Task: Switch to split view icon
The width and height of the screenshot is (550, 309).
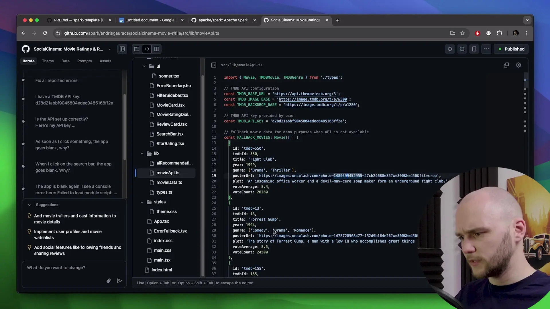Action: coord(157,49)
